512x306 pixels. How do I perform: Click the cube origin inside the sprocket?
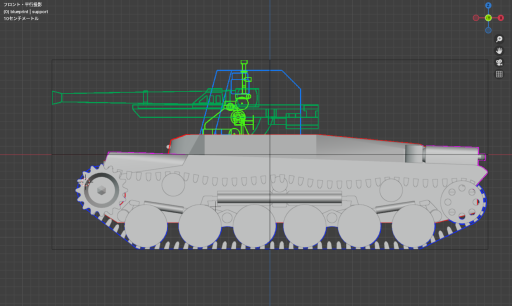pyautogui.click(x=101, y=190)
